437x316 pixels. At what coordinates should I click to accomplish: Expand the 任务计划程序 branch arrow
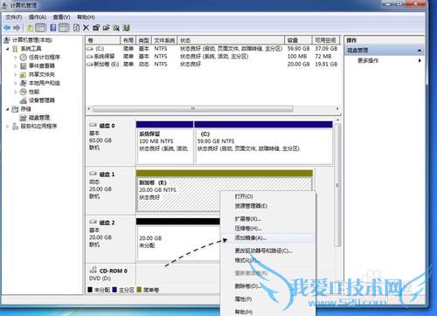[x=16, y=58]
